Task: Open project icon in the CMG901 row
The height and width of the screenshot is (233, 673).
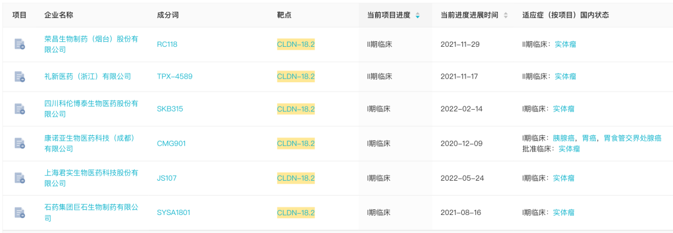Action: (x=19, y=143)
